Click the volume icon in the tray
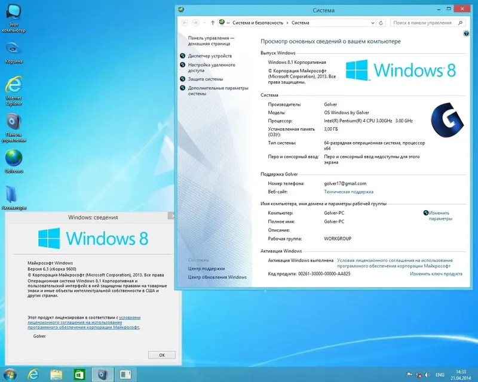The image size is (478, 382). 428,375
